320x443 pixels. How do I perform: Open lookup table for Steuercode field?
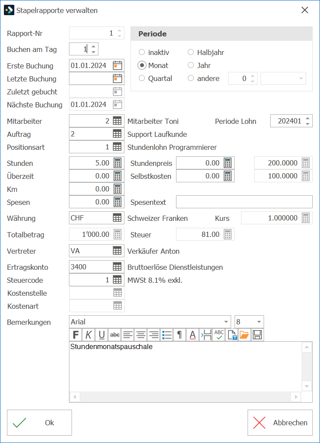[117, 280]
